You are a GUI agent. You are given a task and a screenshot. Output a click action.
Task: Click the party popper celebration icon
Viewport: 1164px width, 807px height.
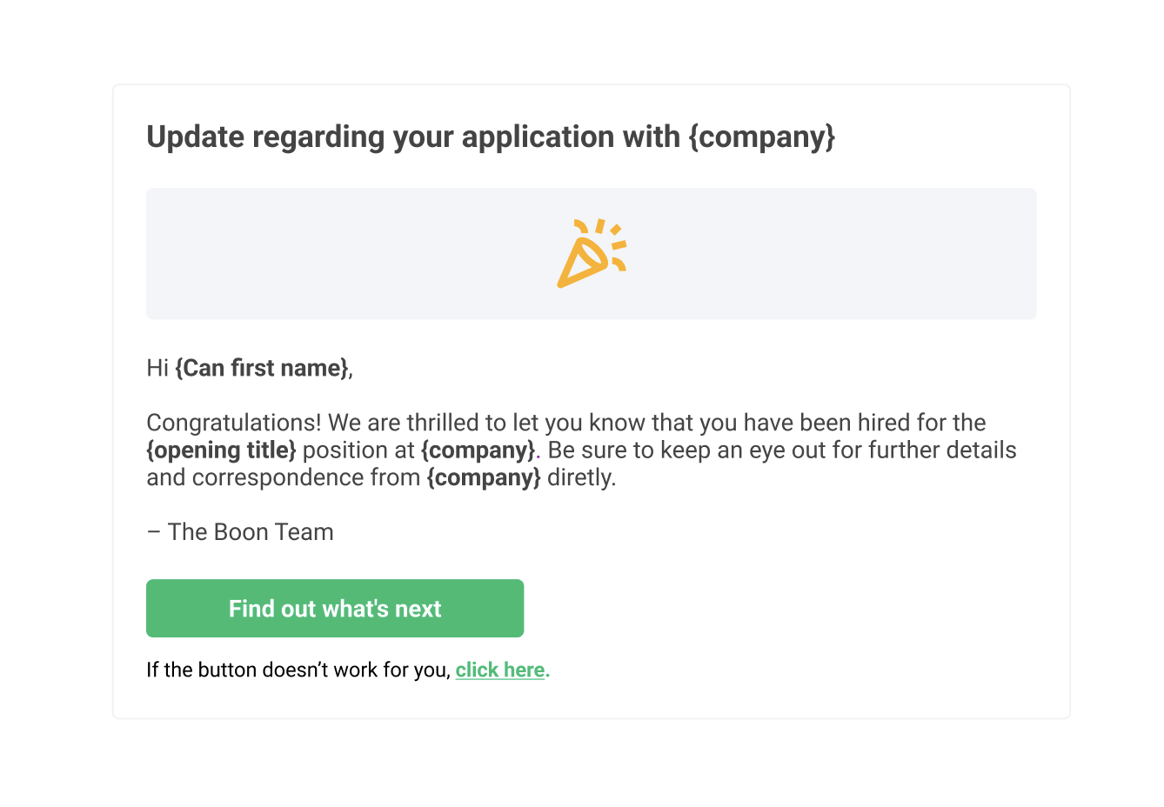[x=592, y=253]
